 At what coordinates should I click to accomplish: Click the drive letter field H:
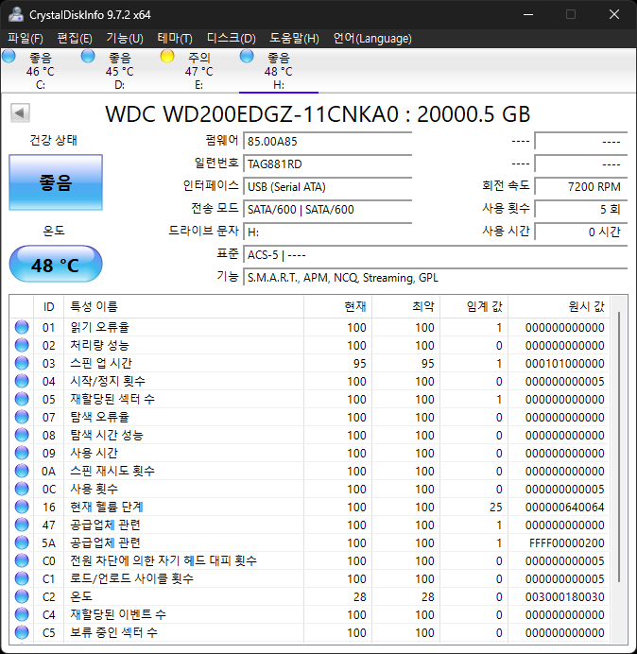tap(327, 232)
